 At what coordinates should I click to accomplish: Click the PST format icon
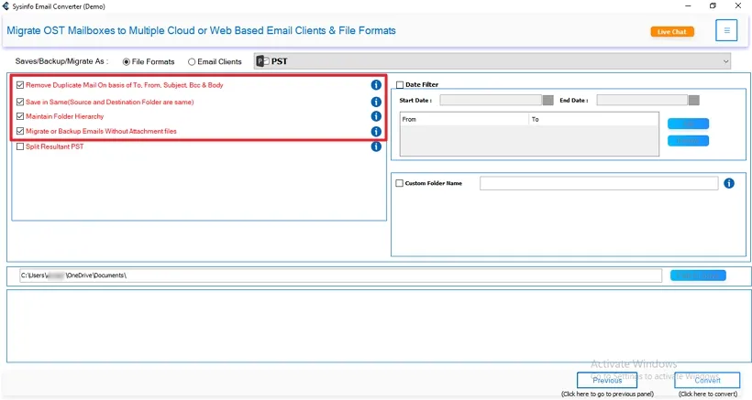262,61
